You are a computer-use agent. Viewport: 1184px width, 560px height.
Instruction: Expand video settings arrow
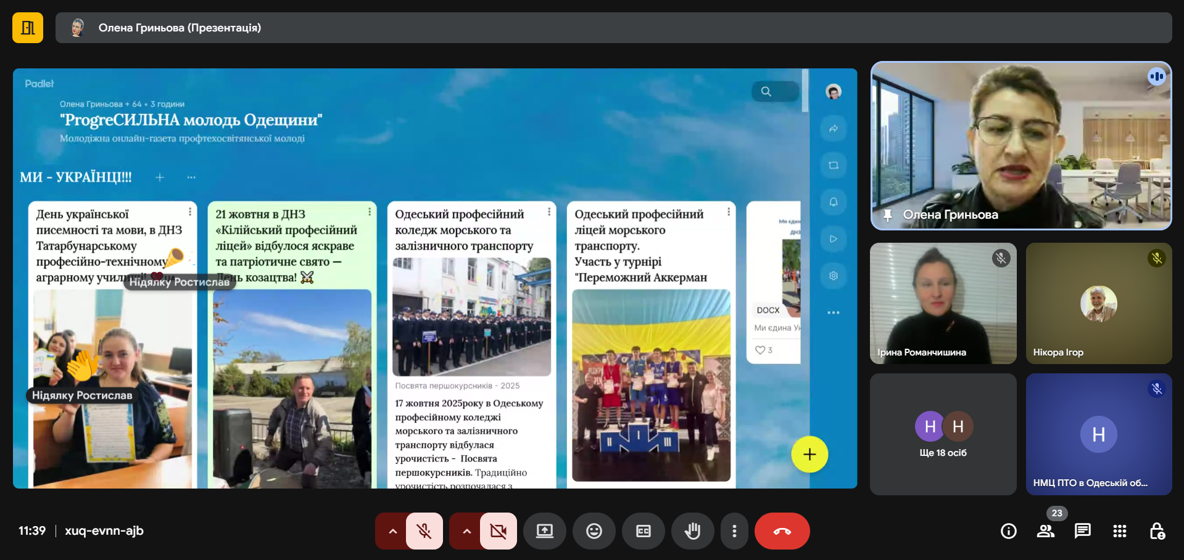pyautogui.click(x=466, y=530)
